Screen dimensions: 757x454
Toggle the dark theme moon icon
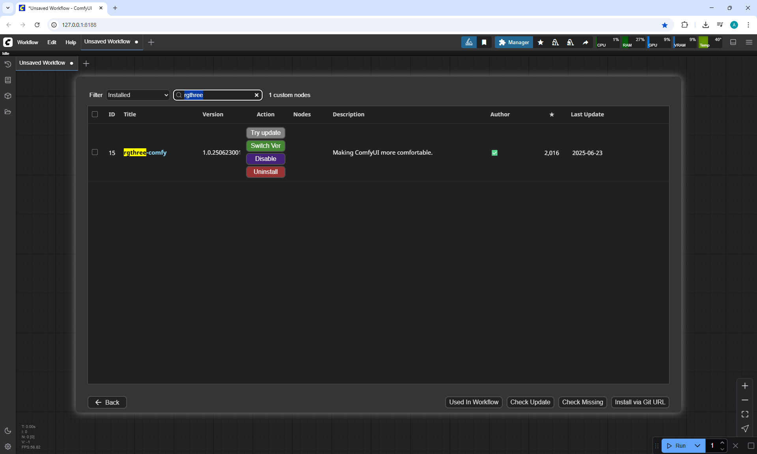7,431
